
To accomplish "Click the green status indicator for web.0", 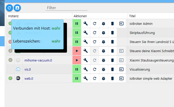I will 10,78.
